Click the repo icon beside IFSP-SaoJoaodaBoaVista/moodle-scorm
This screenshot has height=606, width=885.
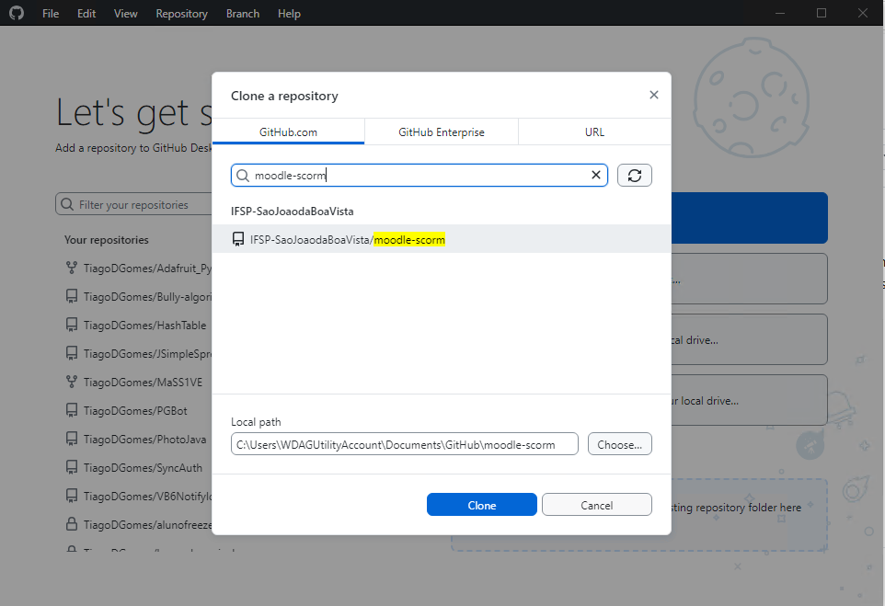tap(238, 239)
